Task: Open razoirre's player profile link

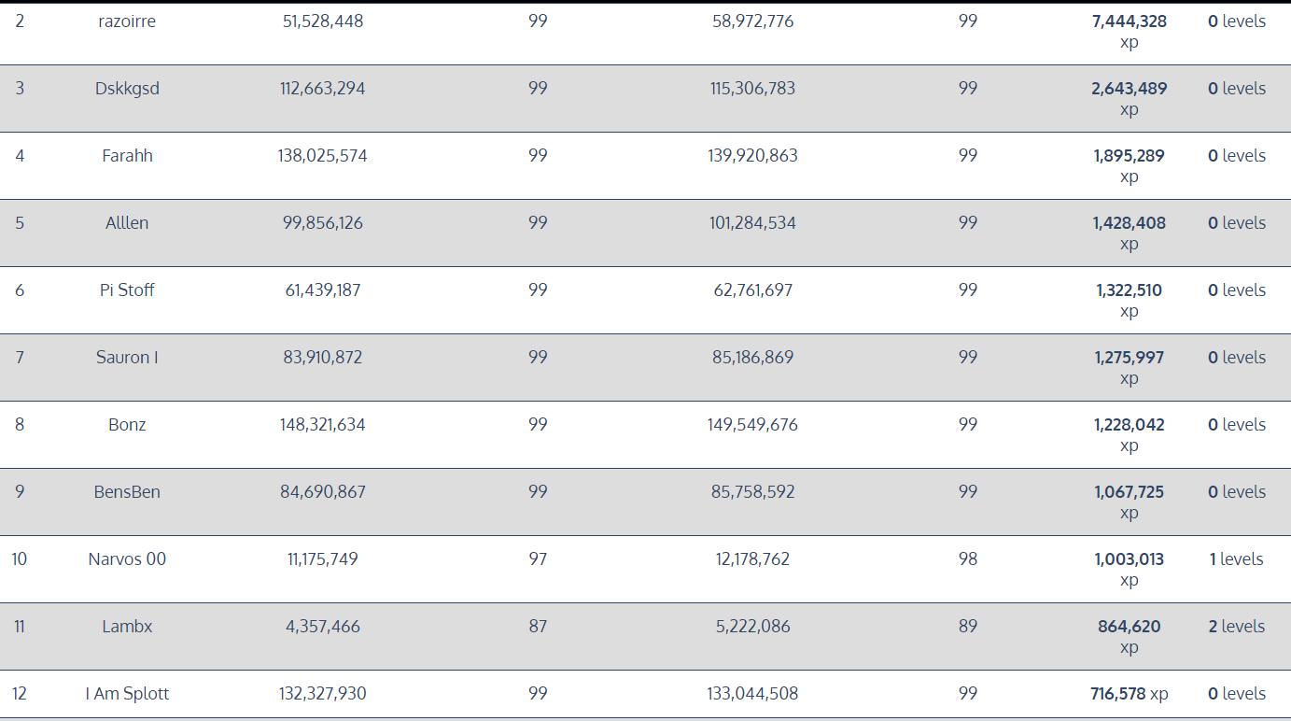Action: [x=127, y=21]
